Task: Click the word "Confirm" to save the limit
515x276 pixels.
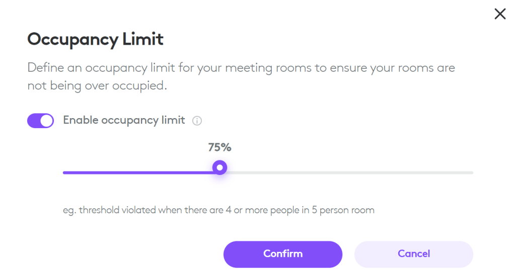Action: [x=283, y=254]
